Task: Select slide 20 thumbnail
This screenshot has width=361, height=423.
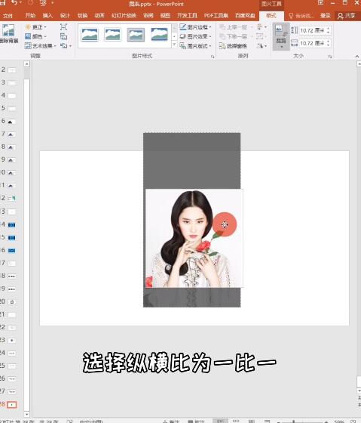Action: click(x=11, y=302)
